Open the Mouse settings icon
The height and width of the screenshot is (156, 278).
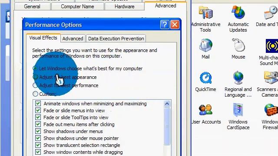click(x=238, y=45)
